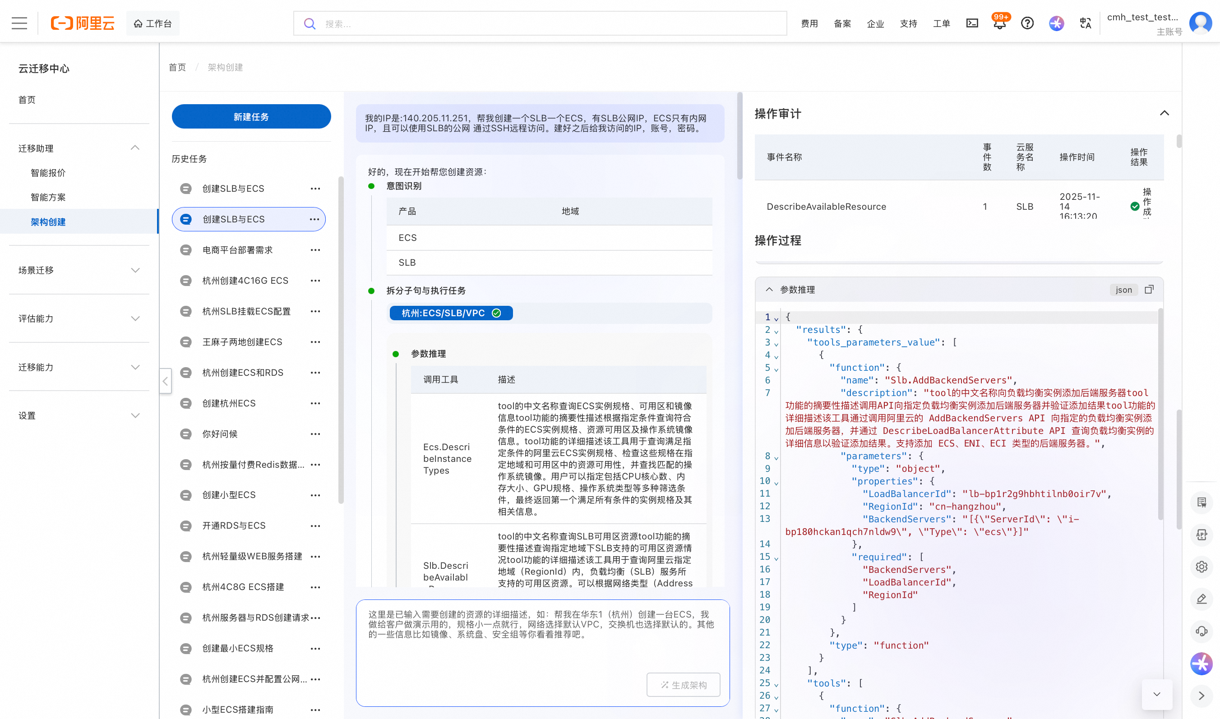This screenshot has width=1220, height=719.
Task: Open more options for 电商平台部署需求 task
Action: (x=315, y=250)
